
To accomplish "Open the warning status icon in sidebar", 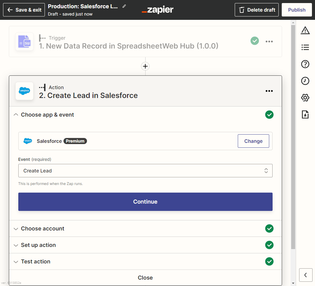I will coord(305,30).
